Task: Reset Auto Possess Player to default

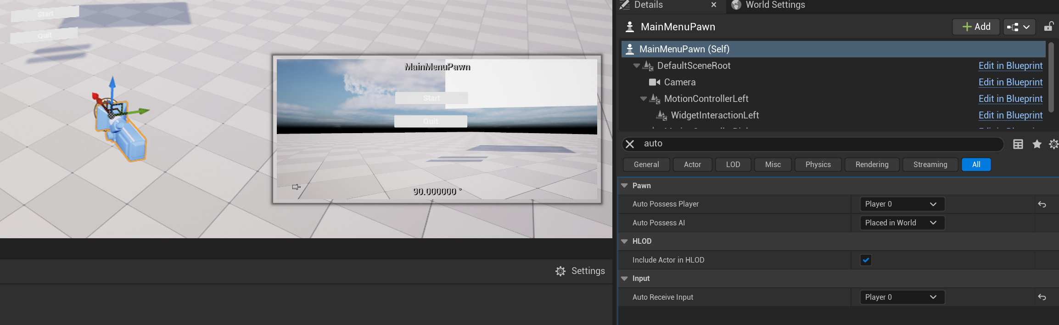Action: 1042,204
